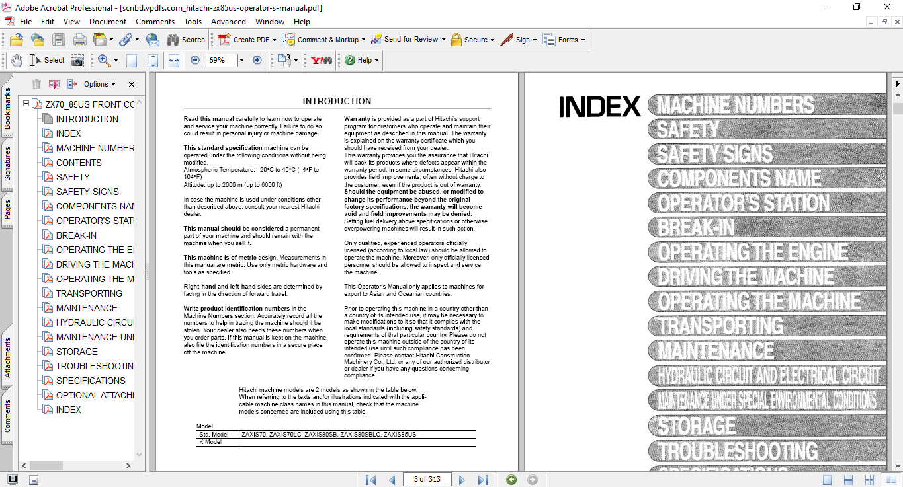Image resolution: width=903 pixels, height=487 pixels.
Task: Click the Search button with binoculars
Action: coord(186,40)
